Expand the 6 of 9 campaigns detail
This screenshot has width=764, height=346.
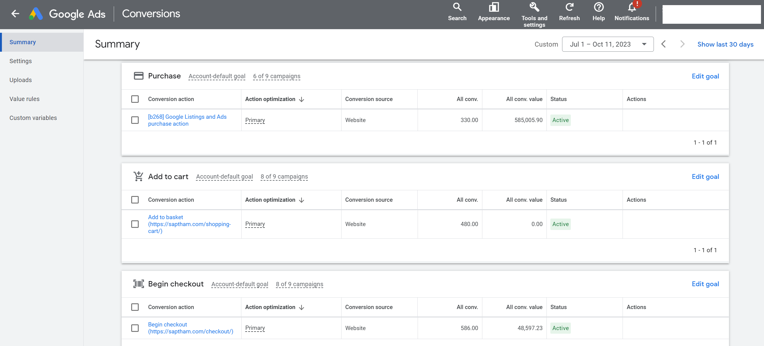pyautogui.click(x=277, y=76)
